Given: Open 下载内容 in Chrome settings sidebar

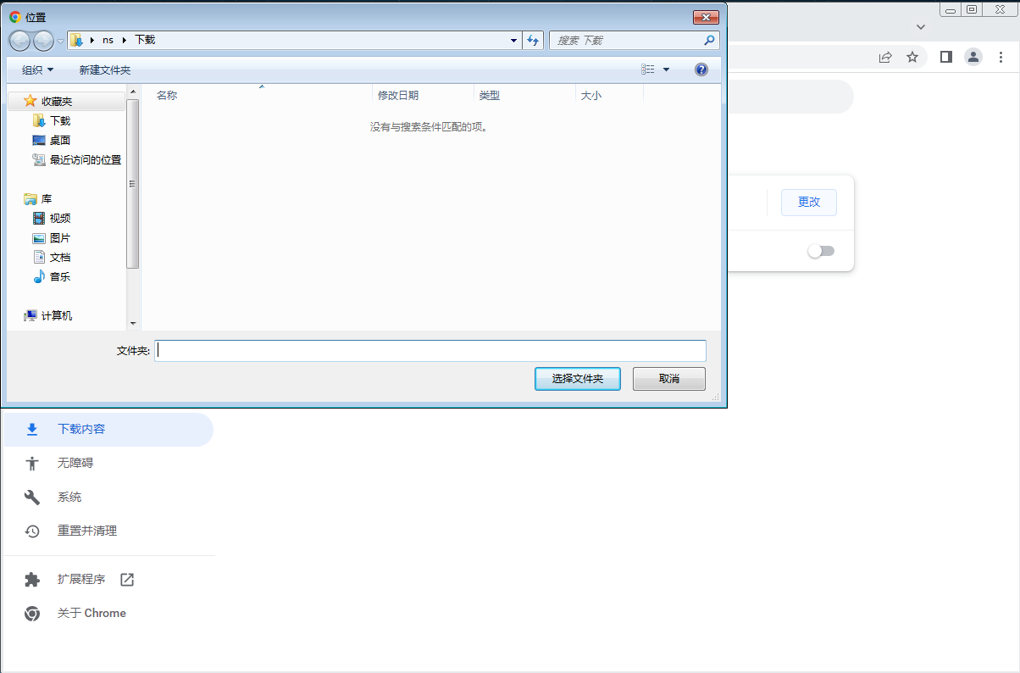Looking at the screenshot, I should pyautogui.click(x=108, y=429).
